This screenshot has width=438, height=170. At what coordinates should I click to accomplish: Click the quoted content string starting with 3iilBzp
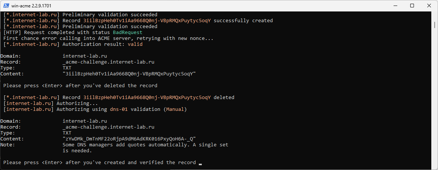129,74
